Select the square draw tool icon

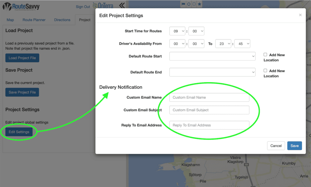click(x=194, y=4)
